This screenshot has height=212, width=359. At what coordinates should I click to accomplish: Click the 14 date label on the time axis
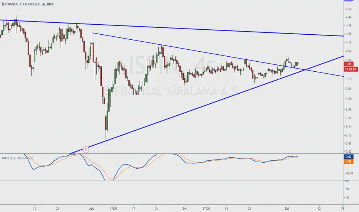click(226, 209)
